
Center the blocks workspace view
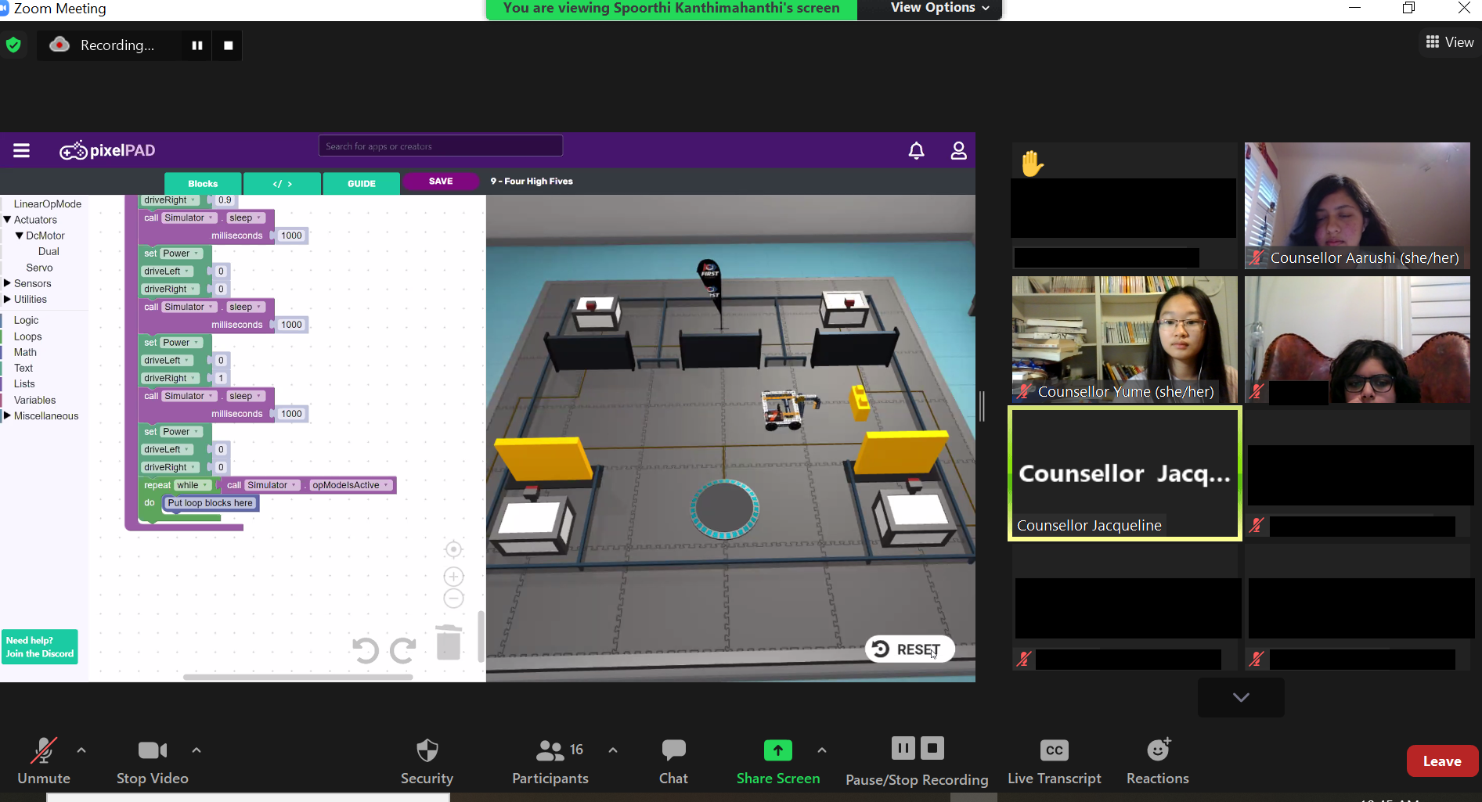[x=453, y=549]
